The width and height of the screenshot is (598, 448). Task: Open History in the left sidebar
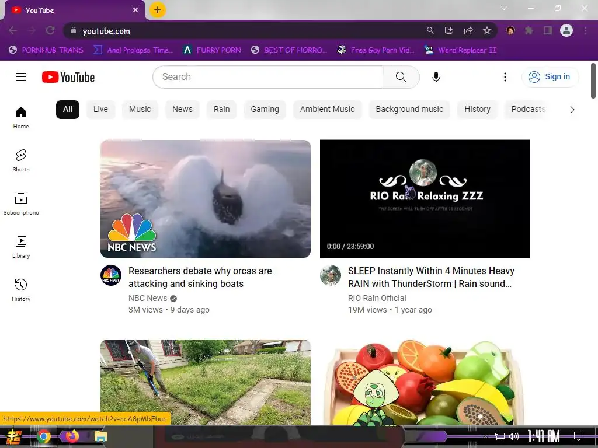click(x=21, y=290)
